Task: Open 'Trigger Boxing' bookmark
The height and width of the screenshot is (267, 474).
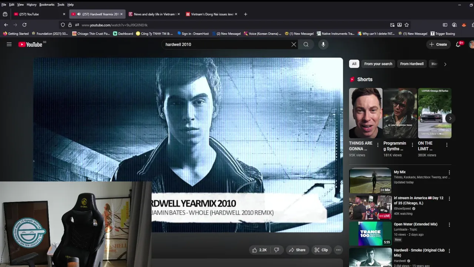Action: tap(443, 34)
